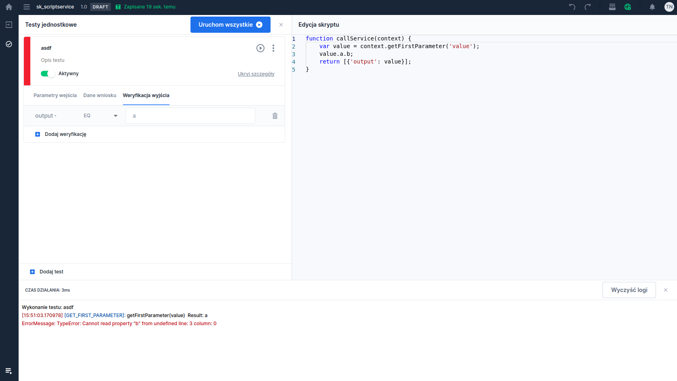This screenshot has height=381, width=677.
Task: Open the EQ operator dropdown
Action: [x=100, y=116]
